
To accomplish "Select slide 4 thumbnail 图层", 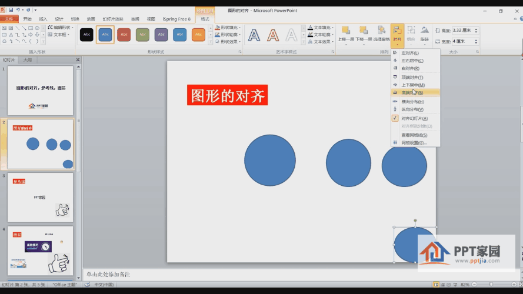I will pyautogui.click(x=41, y=251).
